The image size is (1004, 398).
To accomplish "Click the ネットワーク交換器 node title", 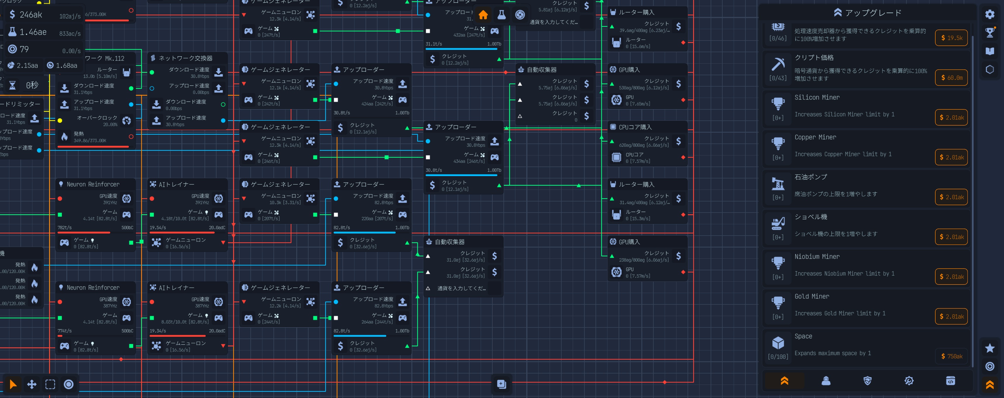I will (186, 58).
